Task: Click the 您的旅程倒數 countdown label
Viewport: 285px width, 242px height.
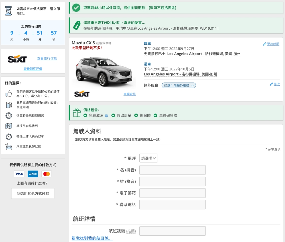Action: 32,26
